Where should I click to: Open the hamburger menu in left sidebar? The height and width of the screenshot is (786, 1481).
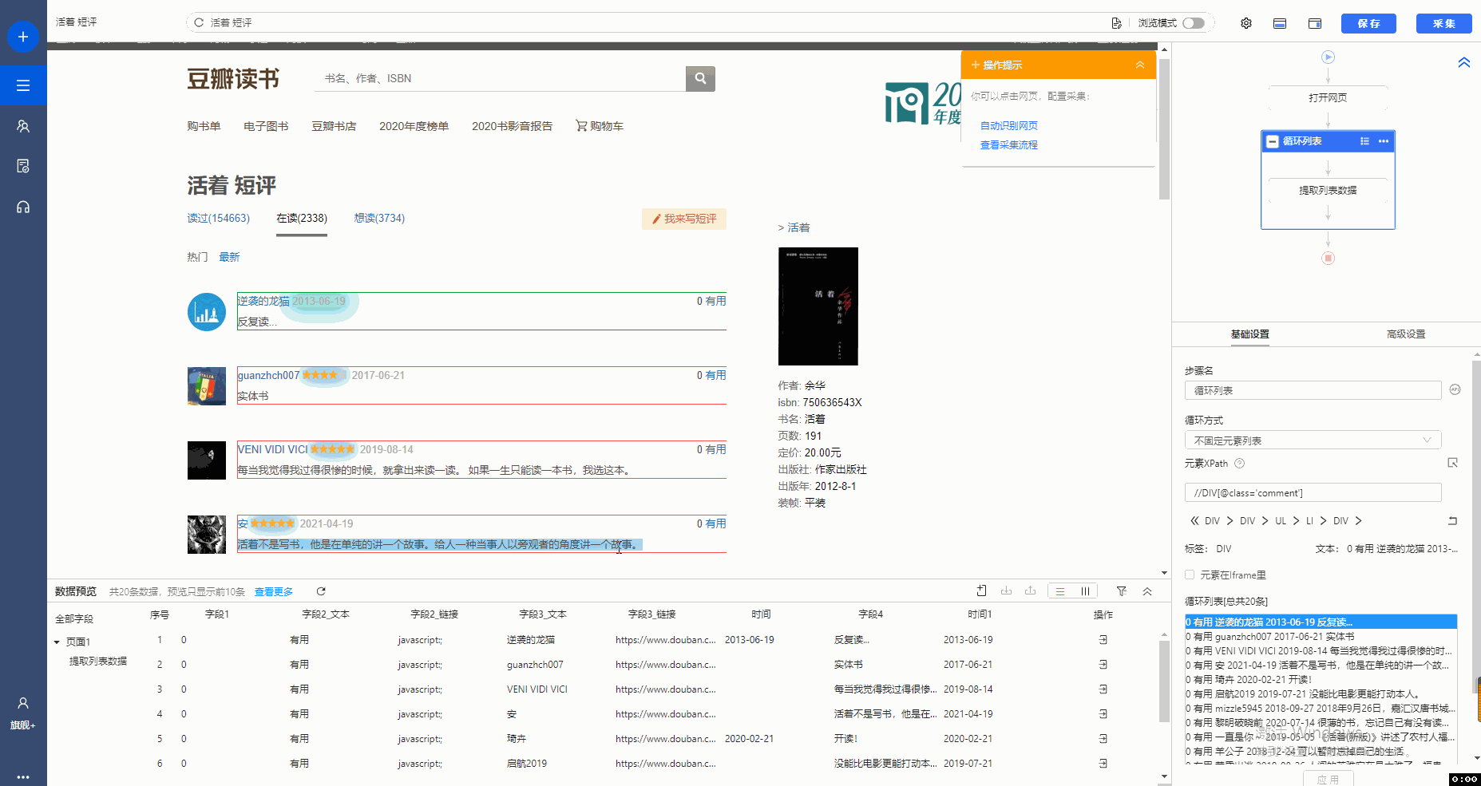pyautogui.click(x=23, y=85)
